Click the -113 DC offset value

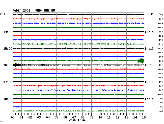[x=160, y=48]
